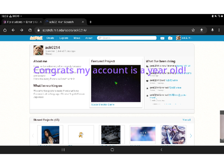Click the 'About me' heading

[40, 61]
